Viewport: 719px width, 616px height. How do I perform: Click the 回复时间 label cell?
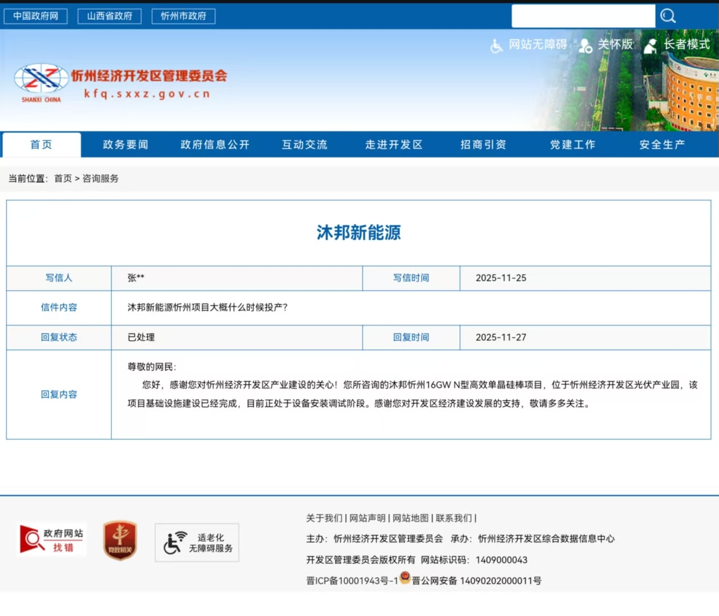(411, 337)
